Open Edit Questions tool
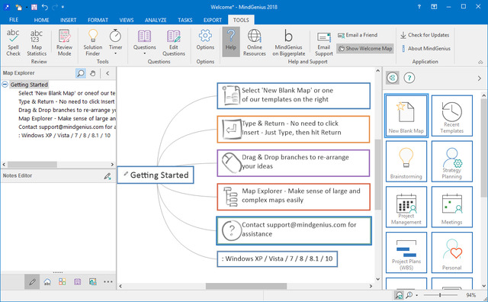This screenshot has width=488, height=302. 174,43
